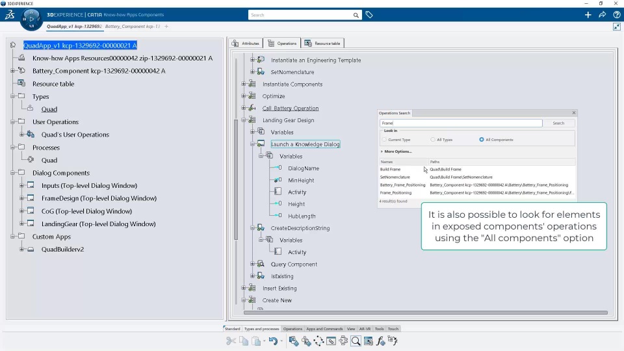Click the Battery_Component node icon in tree
624x351 pixels.
[x=22, y=70]
